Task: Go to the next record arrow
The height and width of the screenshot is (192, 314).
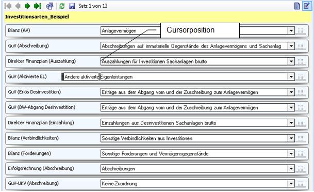Action: point(27,6)
